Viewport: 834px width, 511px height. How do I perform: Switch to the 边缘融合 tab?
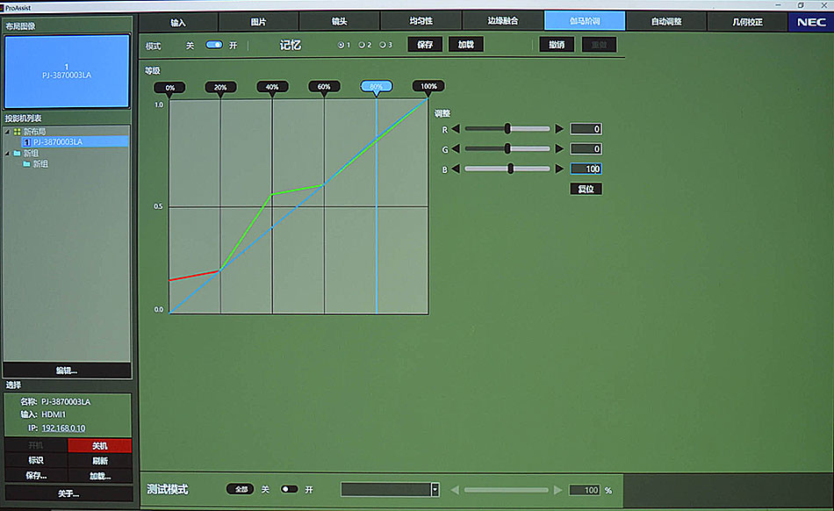(504, 22)
